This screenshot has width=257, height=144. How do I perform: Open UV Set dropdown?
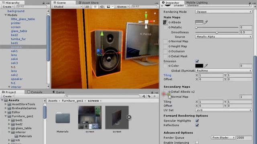(224, 110)
